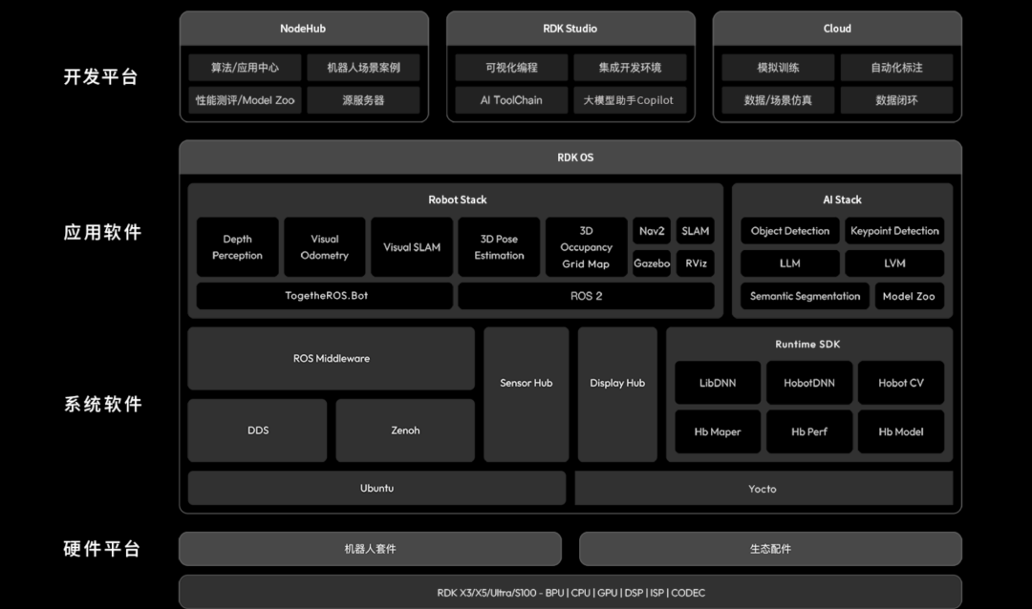Image resolution: width=1032 pixels, height=609 pixels.
Task: Click the Runtime SDK title
Action: tap(807, 344)
